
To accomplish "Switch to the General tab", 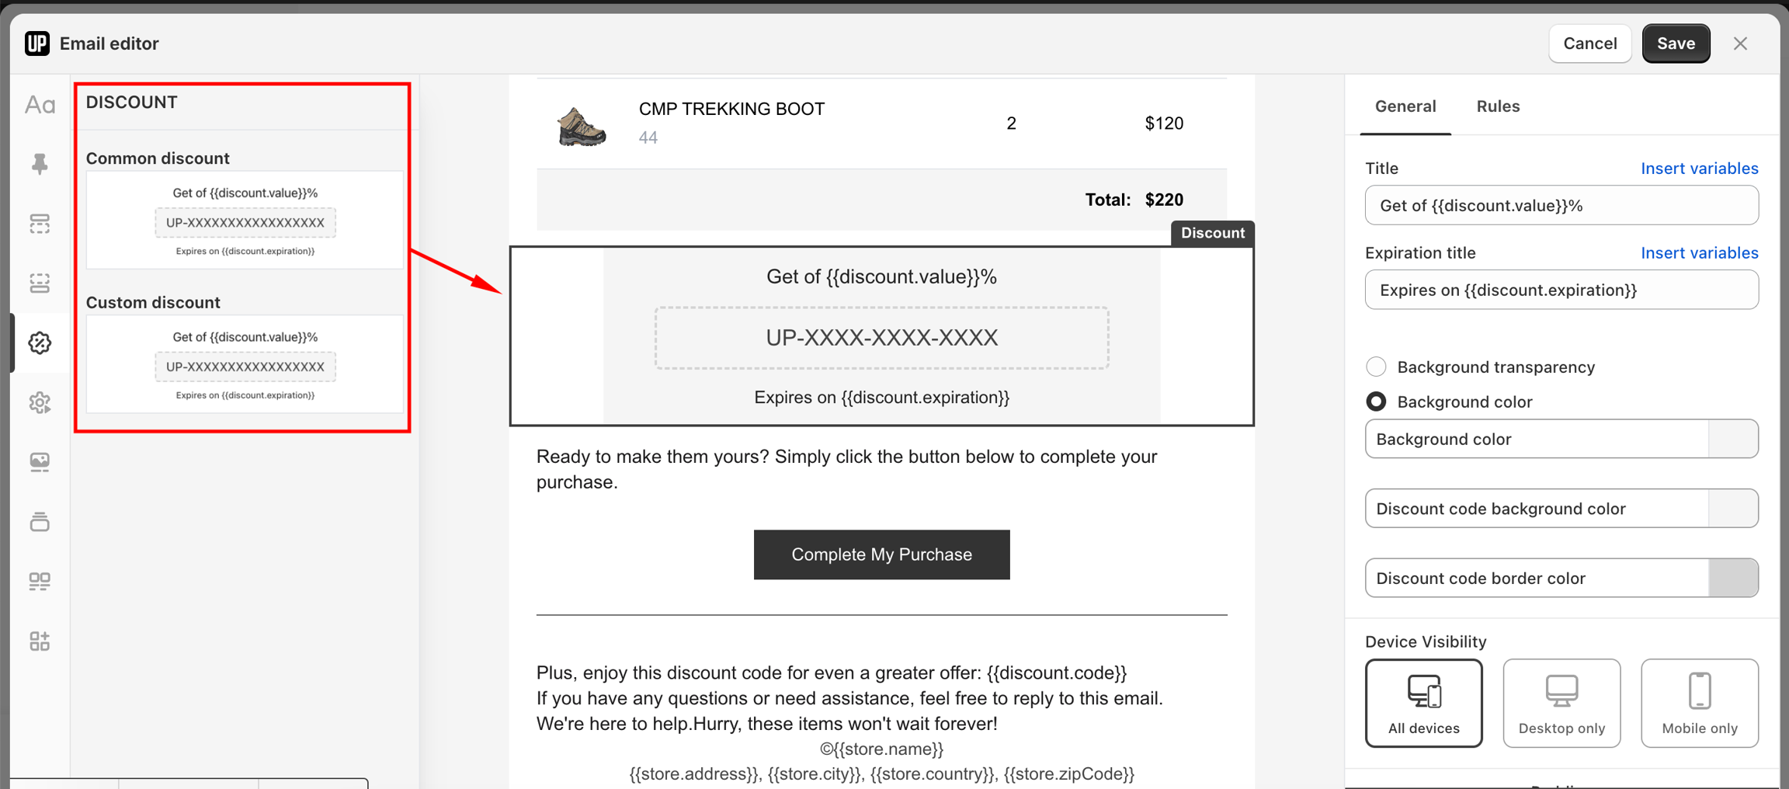I will click(1405, 106).
